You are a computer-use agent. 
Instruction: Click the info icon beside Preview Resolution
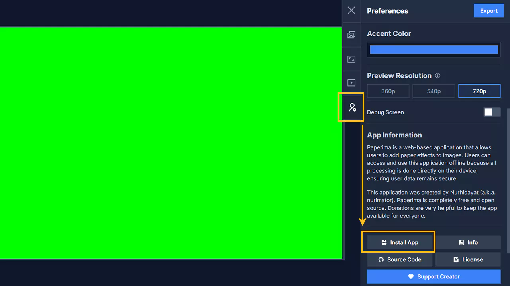[x=437, y=76]
